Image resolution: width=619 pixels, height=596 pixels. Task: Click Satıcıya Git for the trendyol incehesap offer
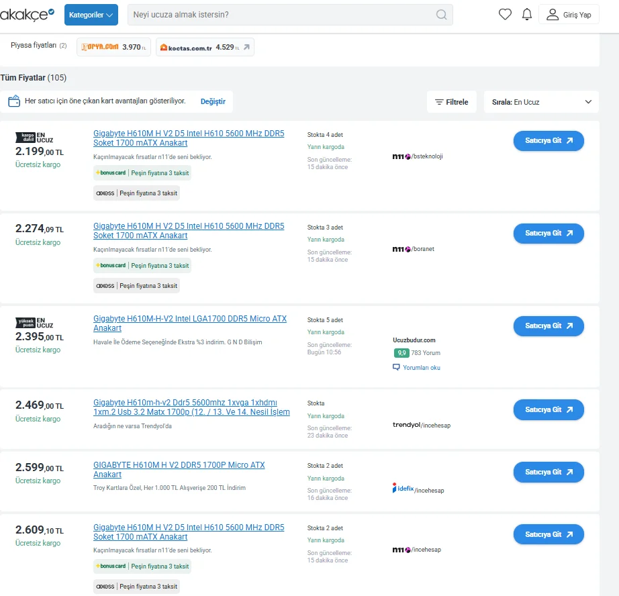click(x=549, y=409)
